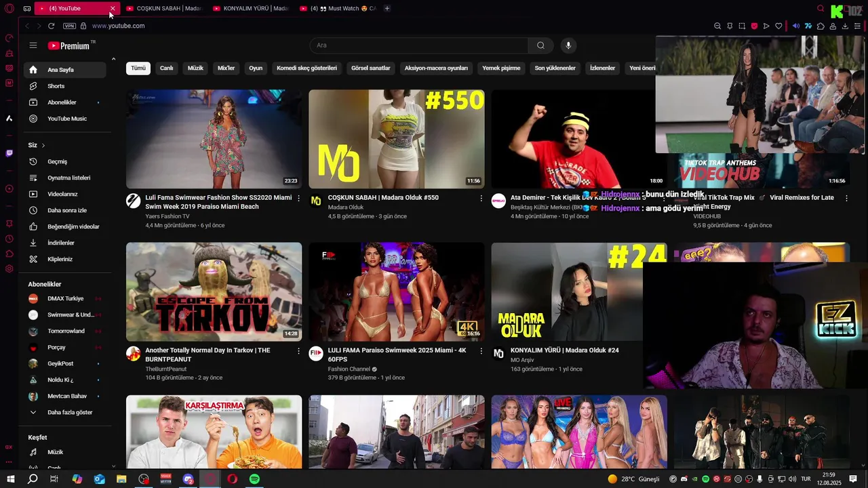Open TheBurntPeanut channel avatar
The image size is (868, 488).
click(x=133, y=353)
